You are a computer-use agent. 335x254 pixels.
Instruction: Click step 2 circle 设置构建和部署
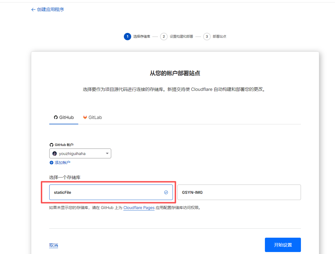coord(164,37)
